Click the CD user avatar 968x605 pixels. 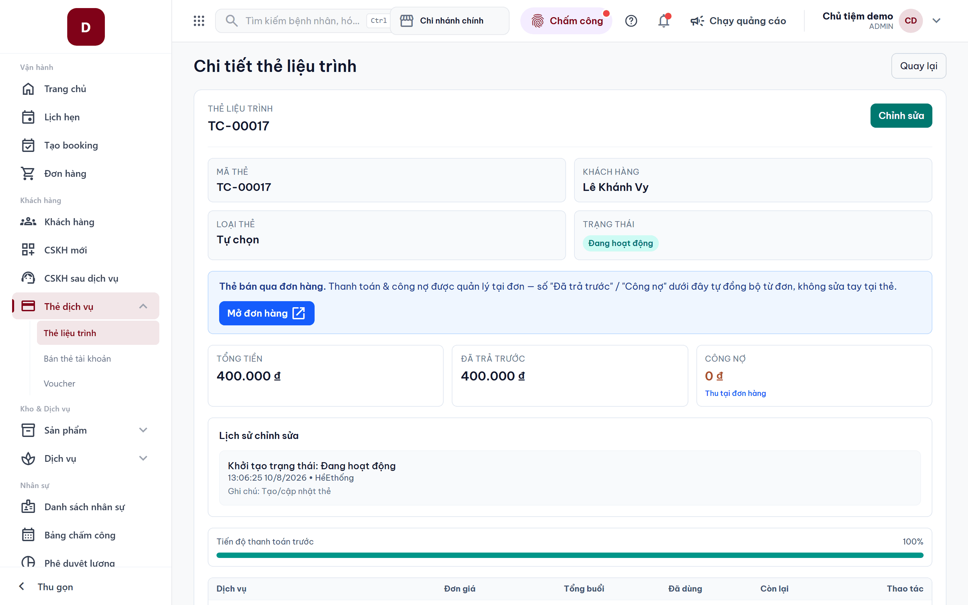(x=911, y=21)
